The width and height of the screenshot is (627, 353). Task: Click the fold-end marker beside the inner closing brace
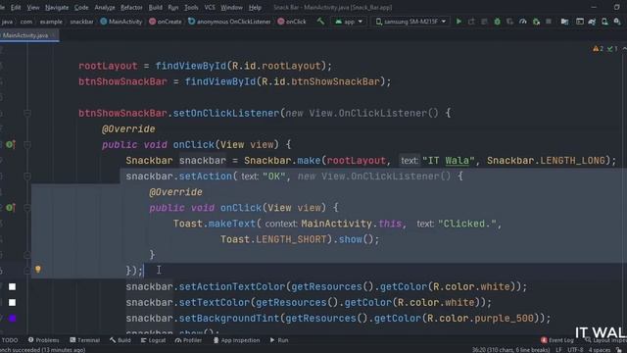click(27, 255)
